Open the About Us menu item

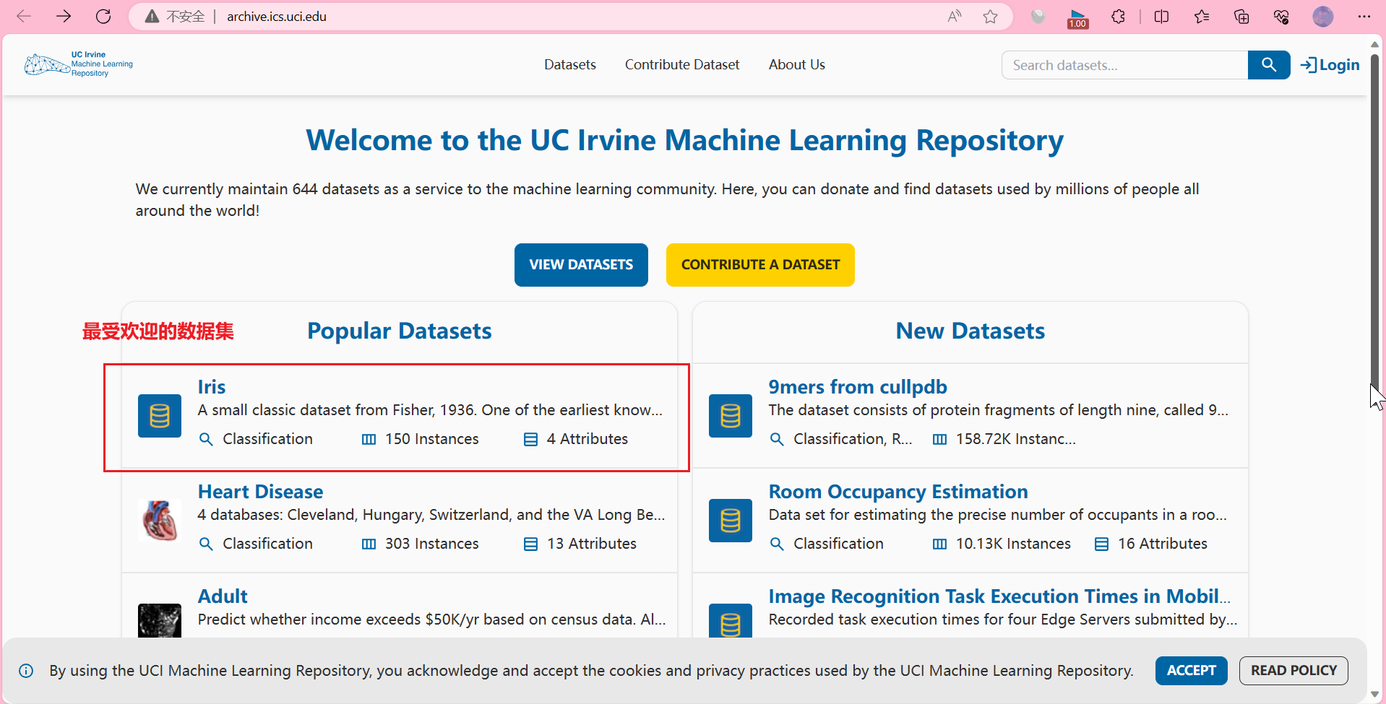pos(797,65)
